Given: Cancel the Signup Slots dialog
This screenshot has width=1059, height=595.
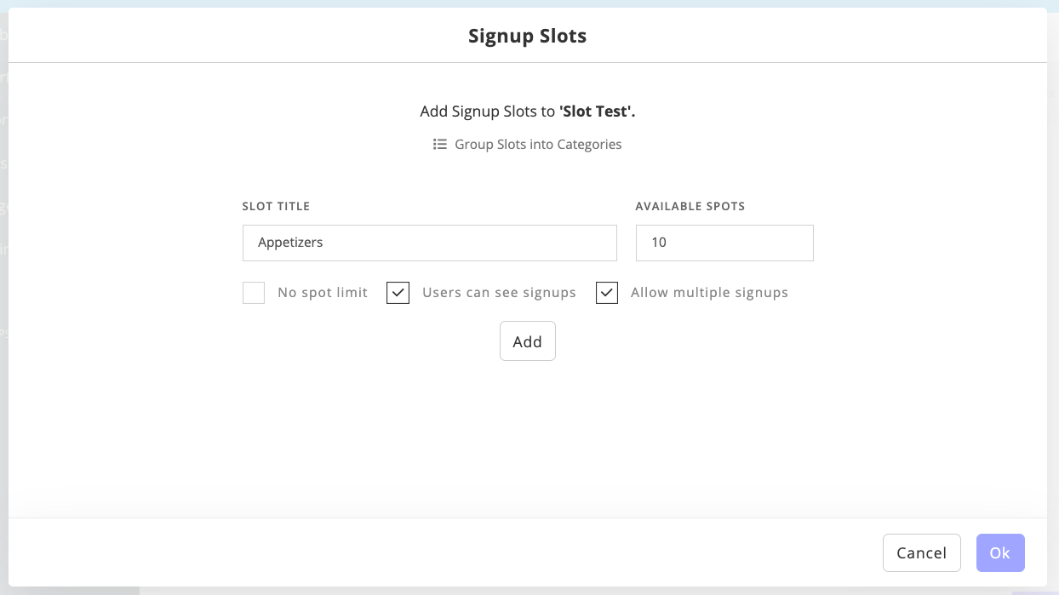Looking at the screenshot, I should pyautogui.click(x=922, y=553).
